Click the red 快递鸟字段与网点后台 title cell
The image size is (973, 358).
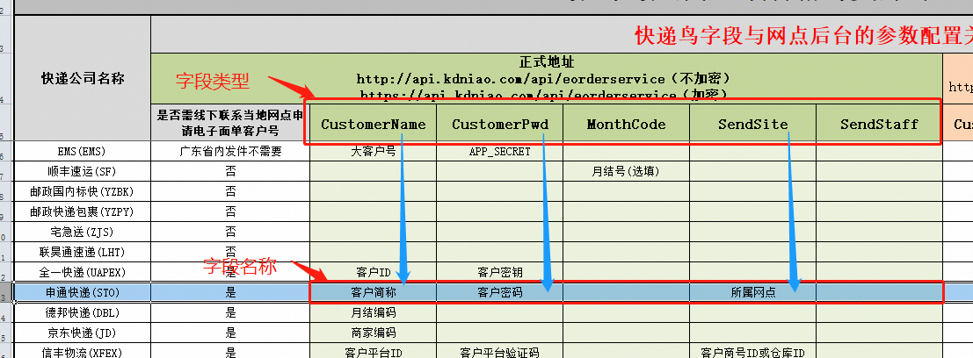[562, 35]
